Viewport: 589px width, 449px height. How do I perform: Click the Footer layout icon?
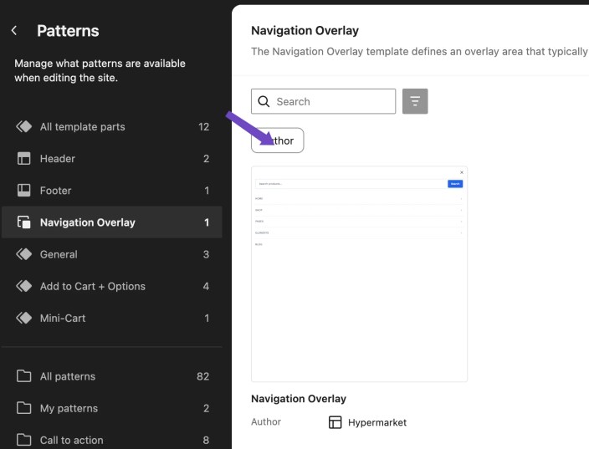(x=23, y=191)
